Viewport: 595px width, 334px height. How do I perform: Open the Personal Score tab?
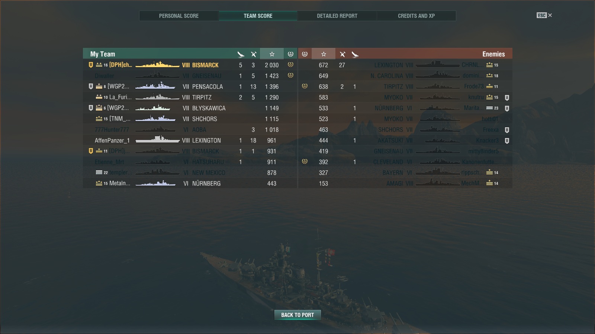click(x=179, y=16)
